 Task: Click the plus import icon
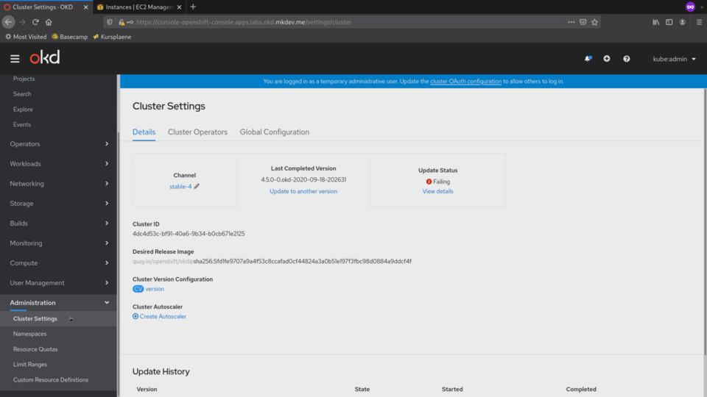pyautogui.click(x=607, y=59)
